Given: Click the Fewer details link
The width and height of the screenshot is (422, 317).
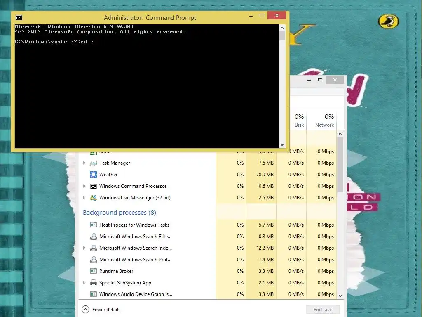Looking at the screenshot, I should click(x=106, y=310).
